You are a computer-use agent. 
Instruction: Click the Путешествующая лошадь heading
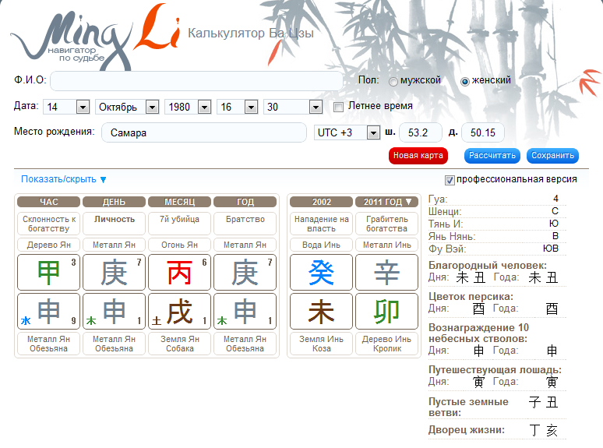(x=495, y=369)
